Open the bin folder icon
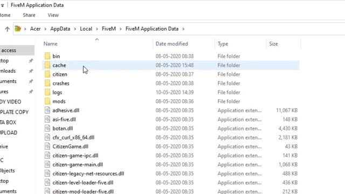345x194 pixels. 47,56
